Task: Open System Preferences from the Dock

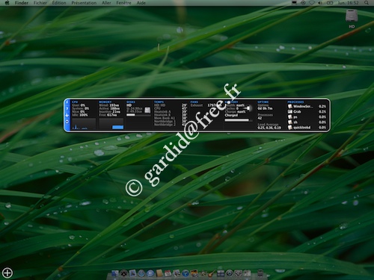Action: click(238, 273)
